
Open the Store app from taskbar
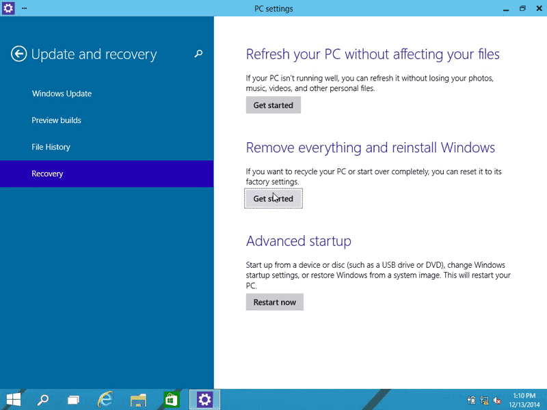tap(171, 400)
